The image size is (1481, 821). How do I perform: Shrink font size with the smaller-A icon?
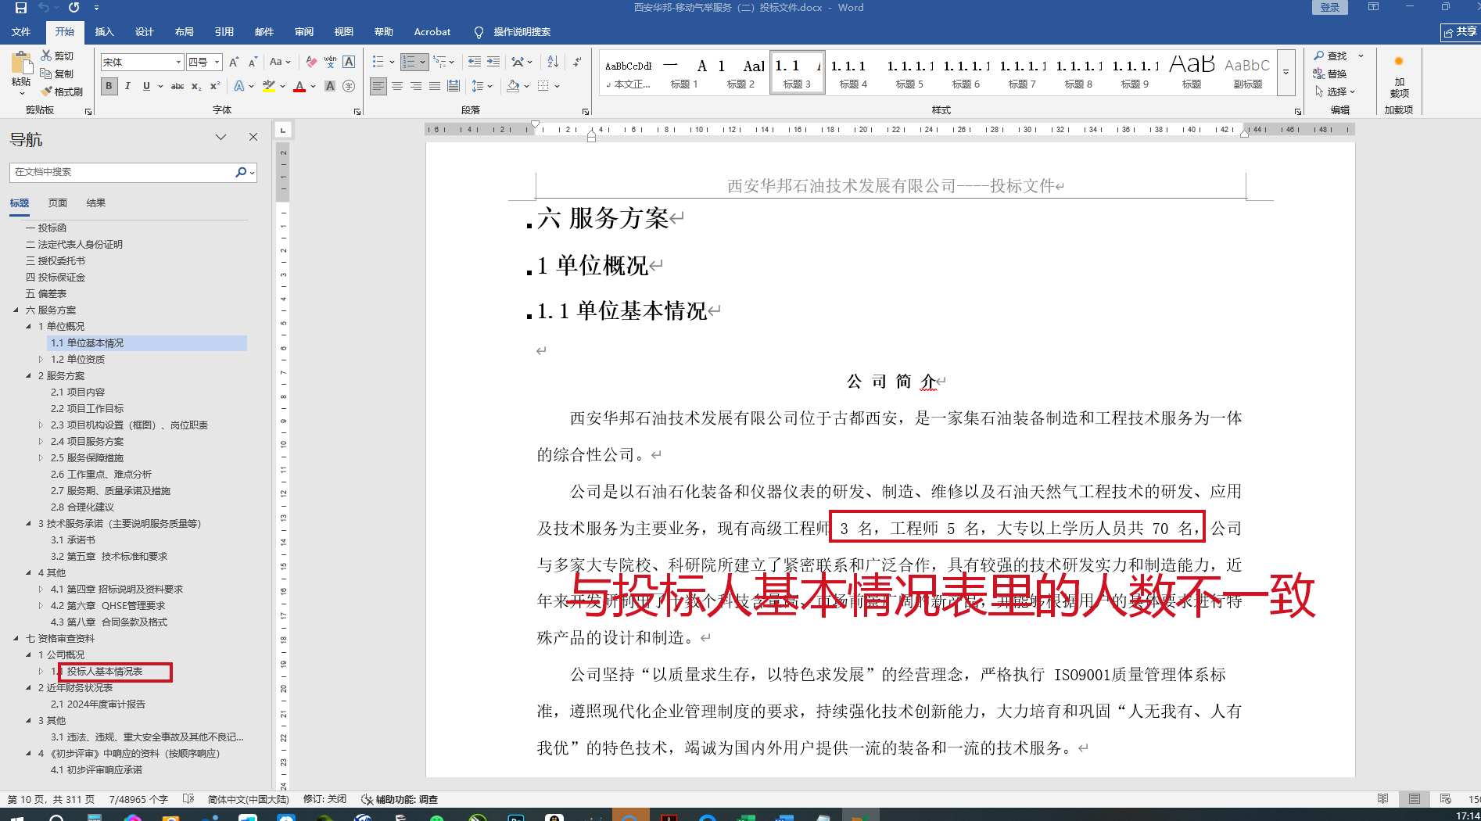click(253, 62)
